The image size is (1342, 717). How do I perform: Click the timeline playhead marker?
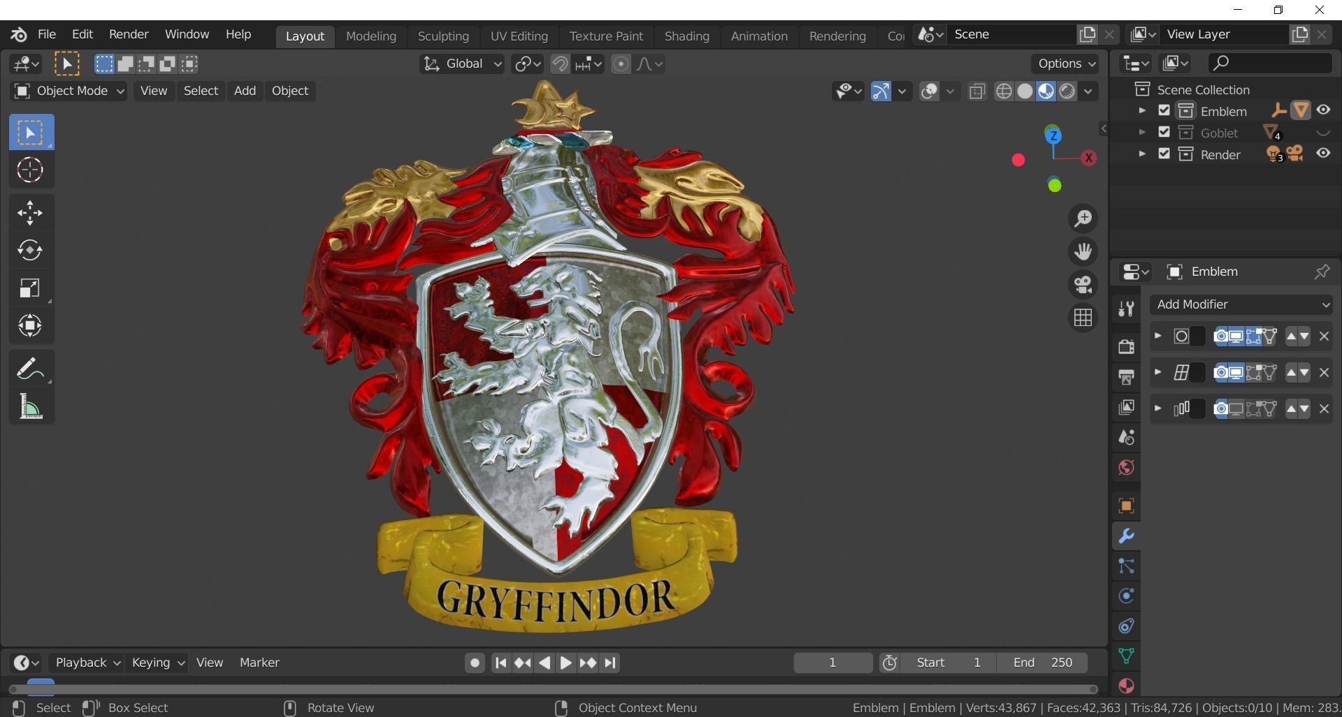pyautogui.click(x=41, y=687)
